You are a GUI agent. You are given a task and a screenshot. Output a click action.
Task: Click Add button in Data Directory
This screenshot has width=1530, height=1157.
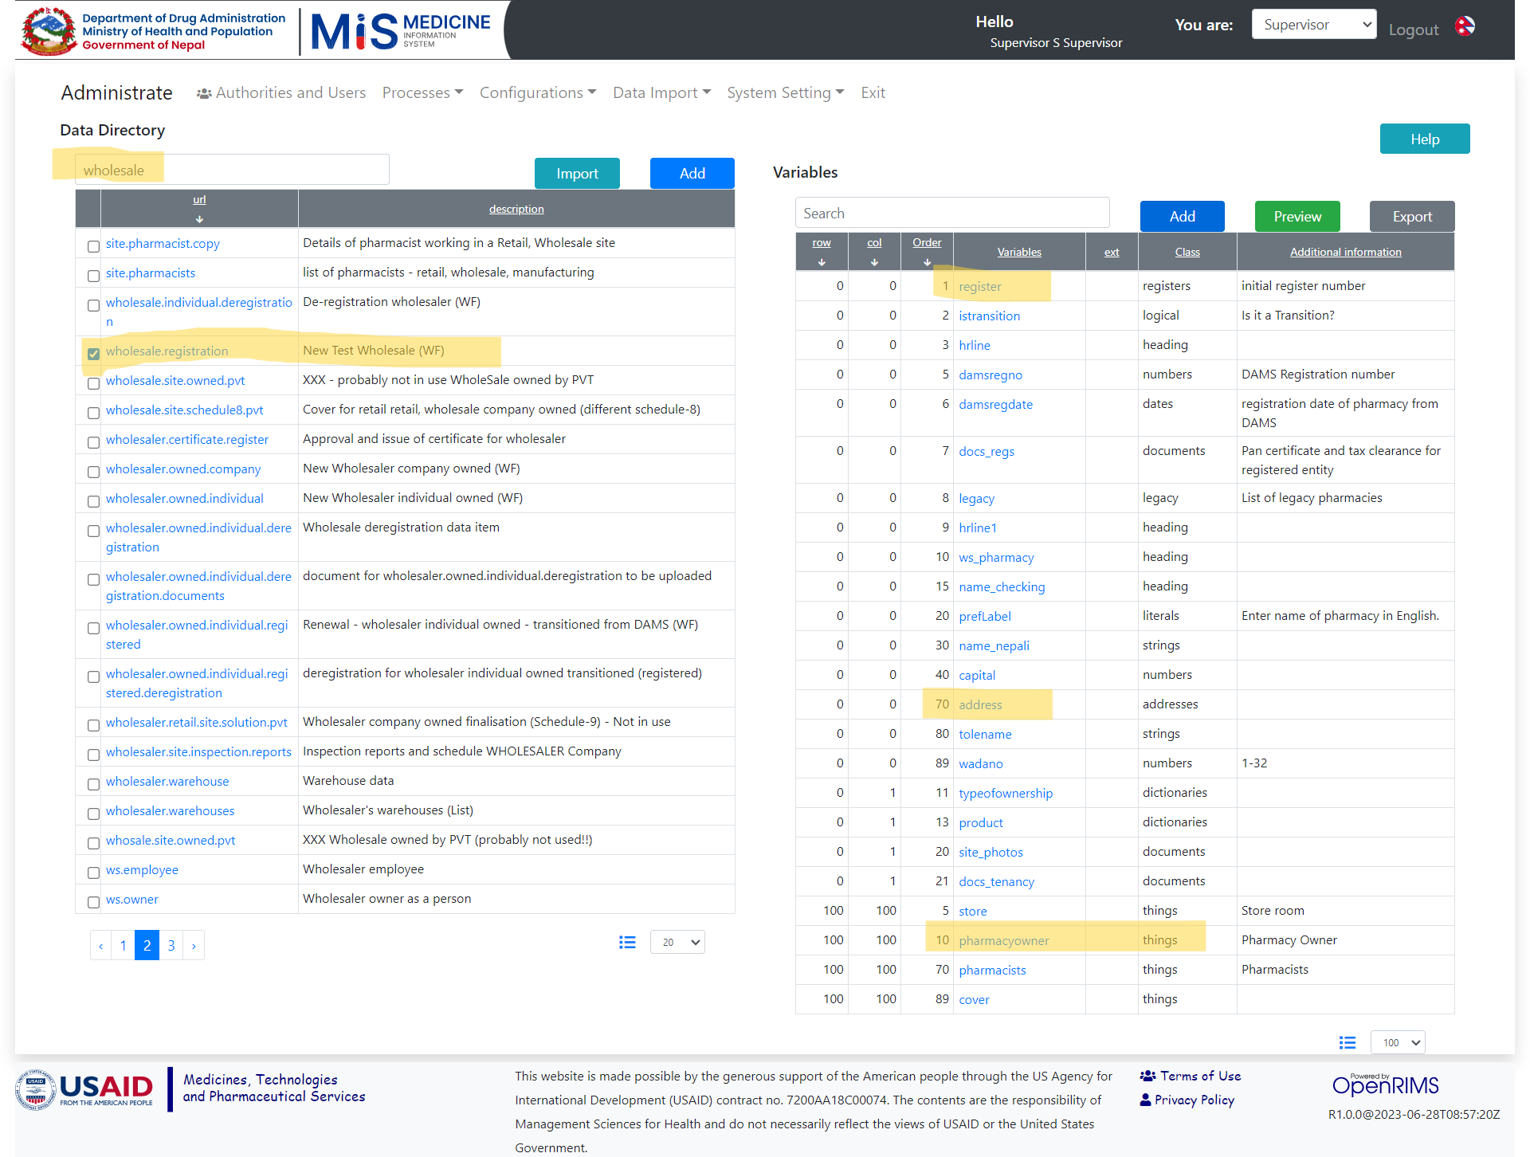tap(692, 174)
